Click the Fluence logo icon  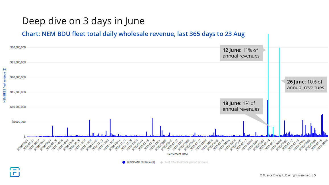pyautogui.click(x=15, y=172)
